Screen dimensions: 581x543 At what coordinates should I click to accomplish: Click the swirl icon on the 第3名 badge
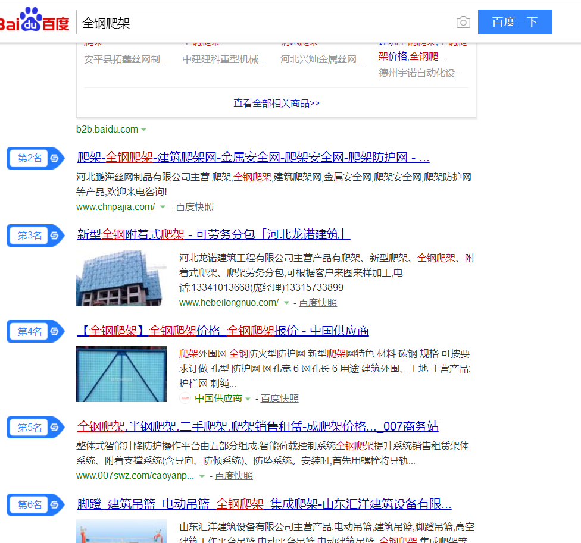pyautogui.click(x=55, y=236)
